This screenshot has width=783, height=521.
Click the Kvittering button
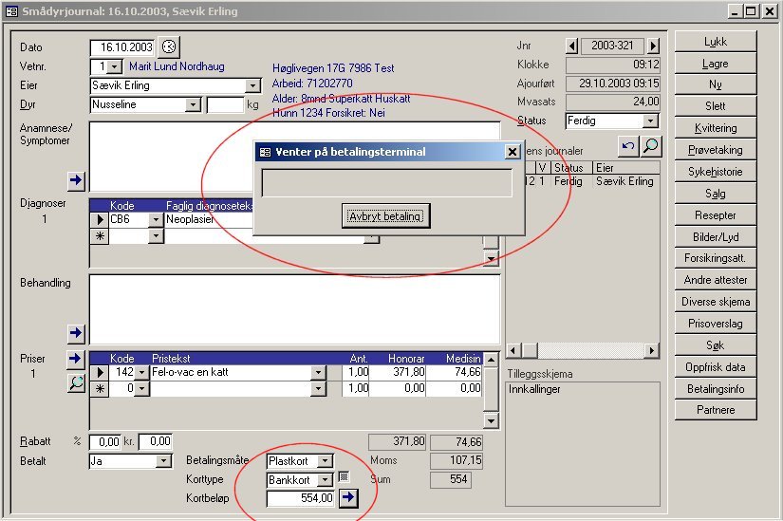pyautogui.click(x=715, y=128)
